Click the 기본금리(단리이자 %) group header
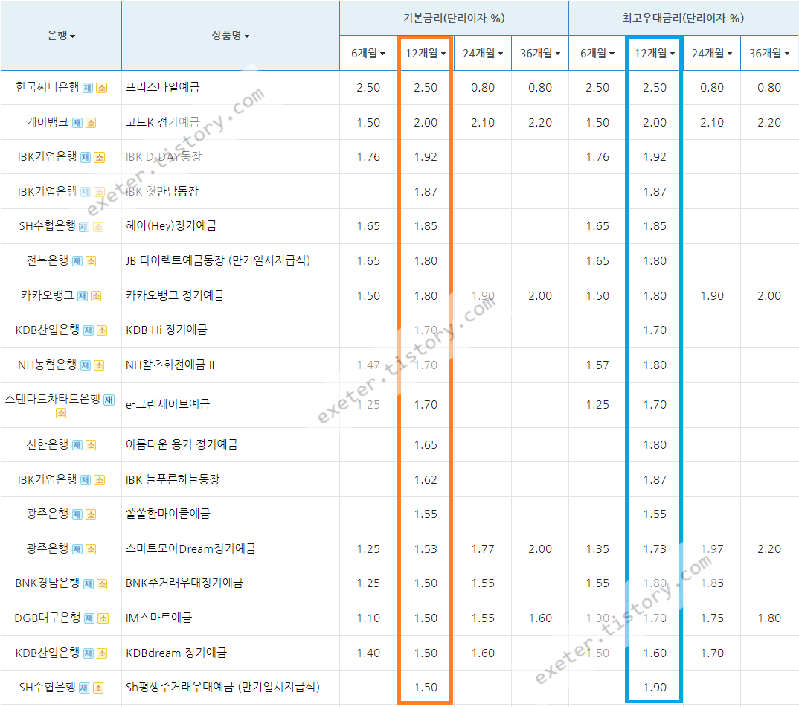Image resolution: width=799 pixels, height=707 pixels. pos(454,19)
